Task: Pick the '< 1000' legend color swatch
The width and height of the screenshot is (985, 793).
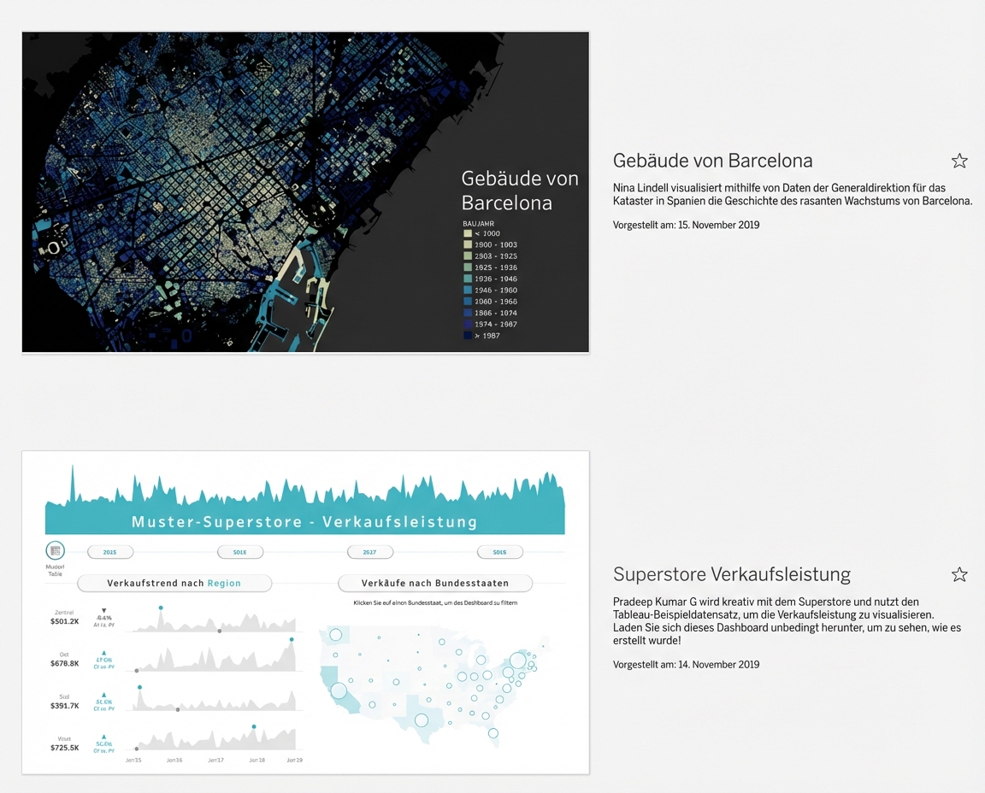Action: (468, 233)
